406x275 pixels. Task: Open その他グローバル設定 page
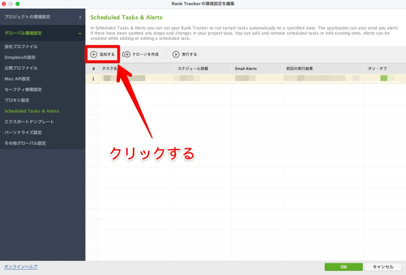25,143
